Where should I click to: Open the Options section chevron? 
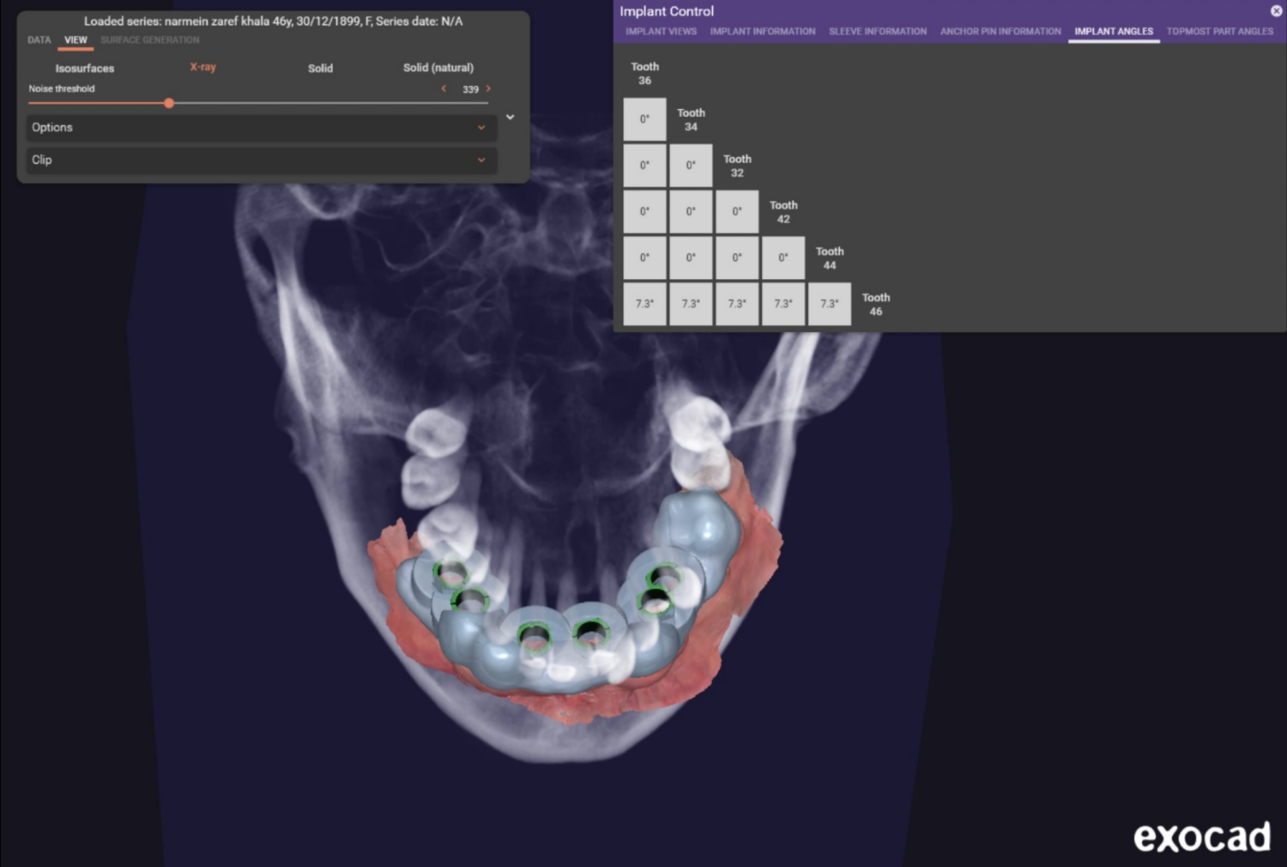481,127
